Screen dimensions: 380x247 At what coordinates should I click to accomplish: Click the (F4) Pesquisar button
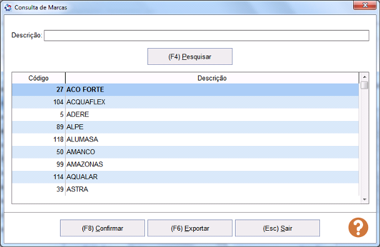coord(190,57)
